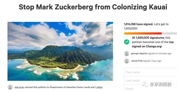Open the mia brier profile link
This screenshot has height=92, width=177.
(19, 87)
